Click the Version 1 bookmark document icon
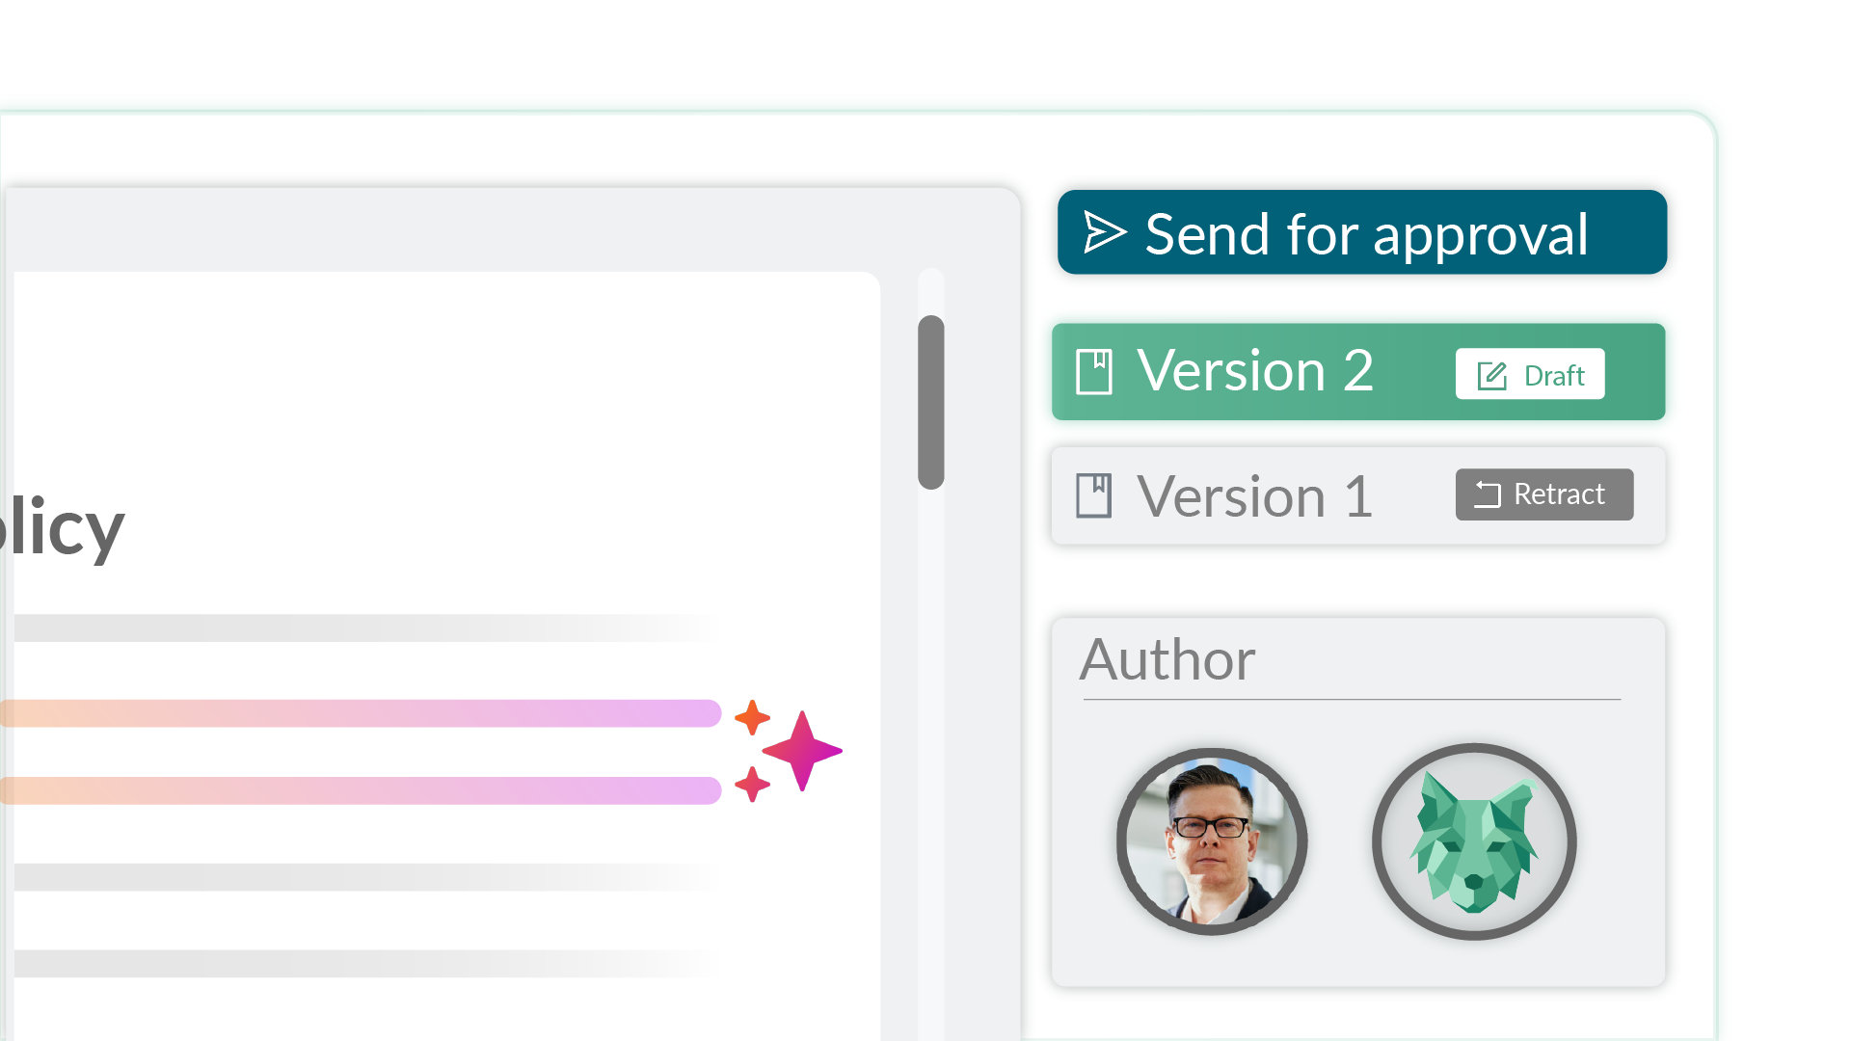 tap(1094, 496)
